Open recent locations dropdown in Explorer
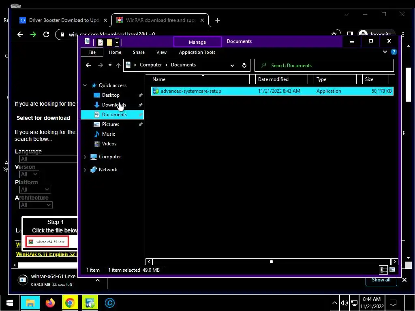Screen dimensions: 415x311 point(110,65)
